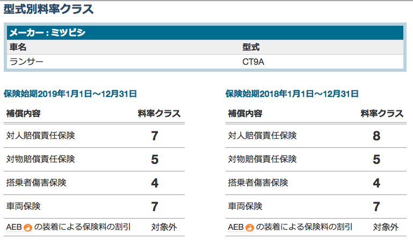
Task: Select 2019 対人賠償責任保険 class value 7
Action: 155,136
